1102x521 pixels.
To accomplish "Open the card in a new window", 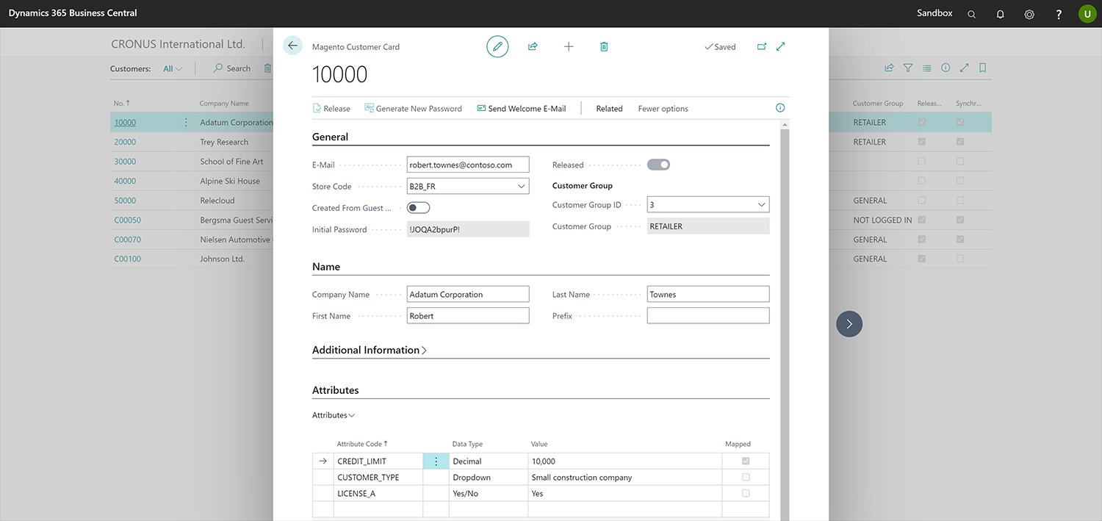I will [762, 46].
